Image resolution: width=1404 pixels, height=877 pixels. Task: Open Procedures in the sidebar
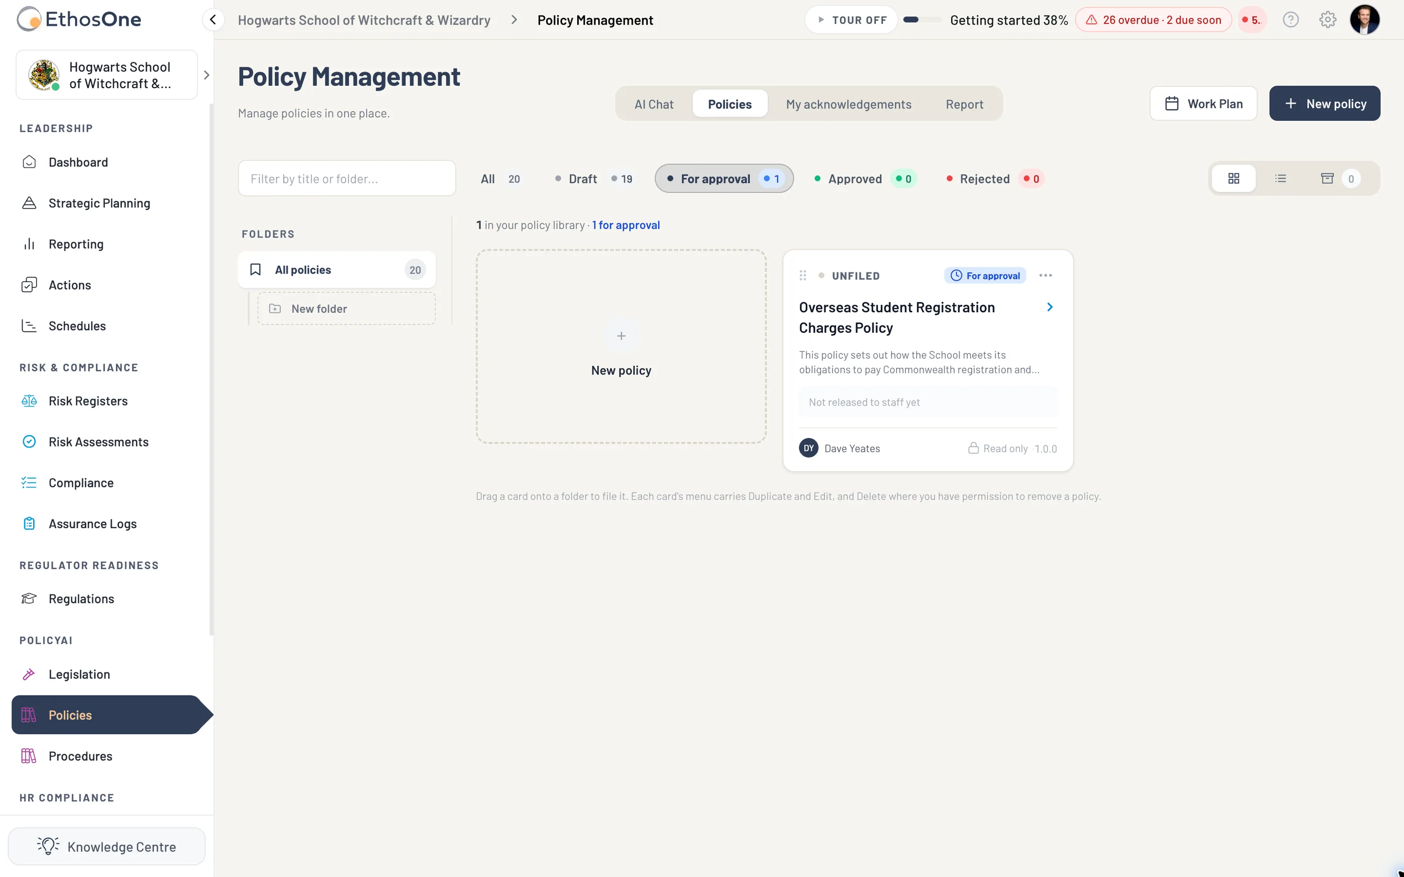coord(107,756)
